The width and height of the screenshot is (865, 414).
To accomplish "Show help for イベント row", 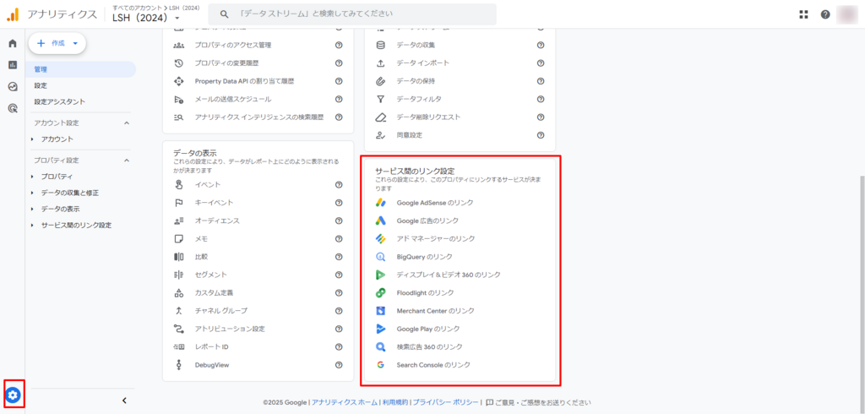I will (x=339, y=184).
